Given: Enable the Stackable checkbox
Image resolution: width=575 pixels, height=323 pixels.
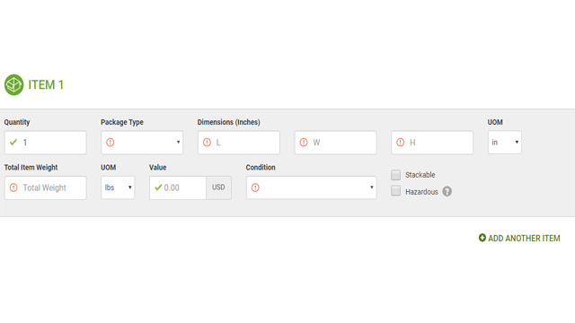Looking at the screenshot, I should point(395,175).
